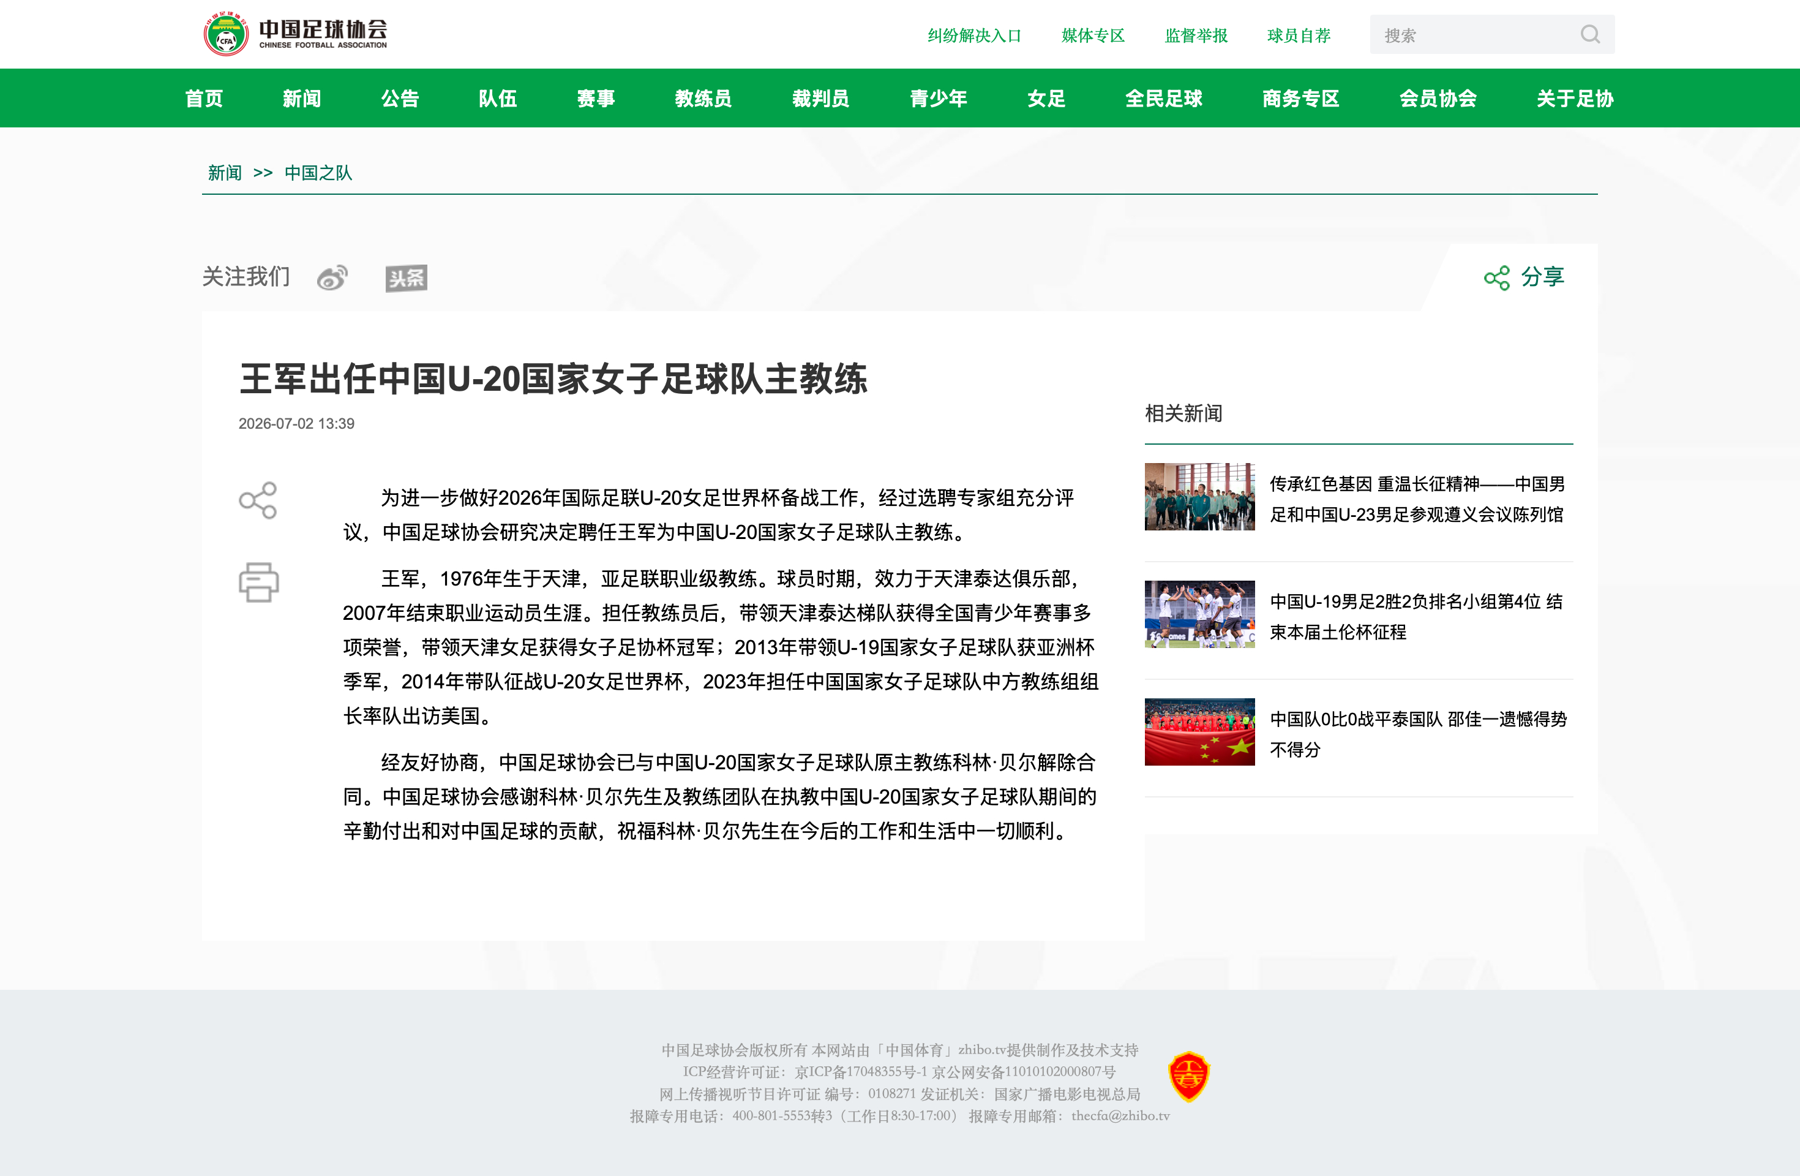This screenshot has height=1176, width=1800.
Task: Open 赛事 in navigation bar
Action: click(596, 99)
